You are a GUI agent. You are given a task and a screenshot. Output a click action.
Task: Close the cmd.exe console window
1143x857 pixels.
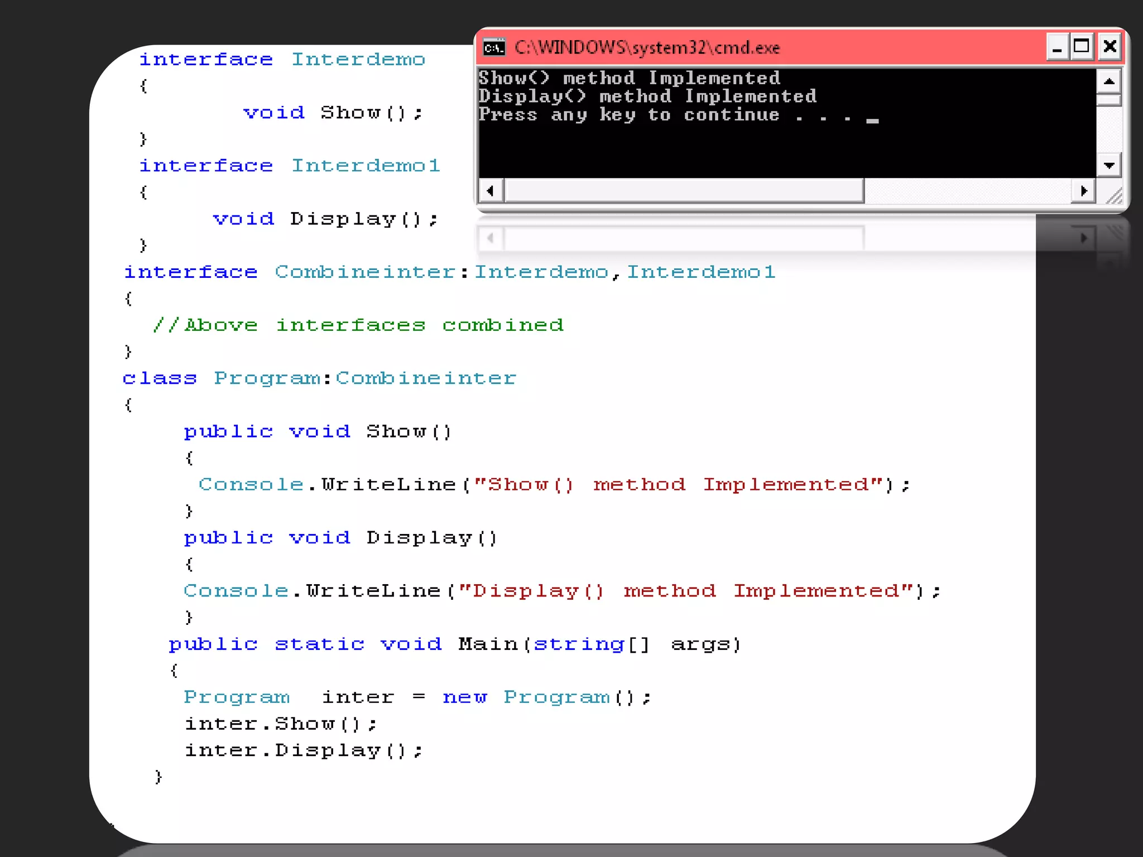[1110, 47]
